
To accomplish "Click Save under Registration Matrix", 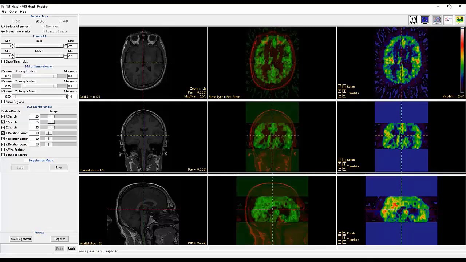I will 58,167.
